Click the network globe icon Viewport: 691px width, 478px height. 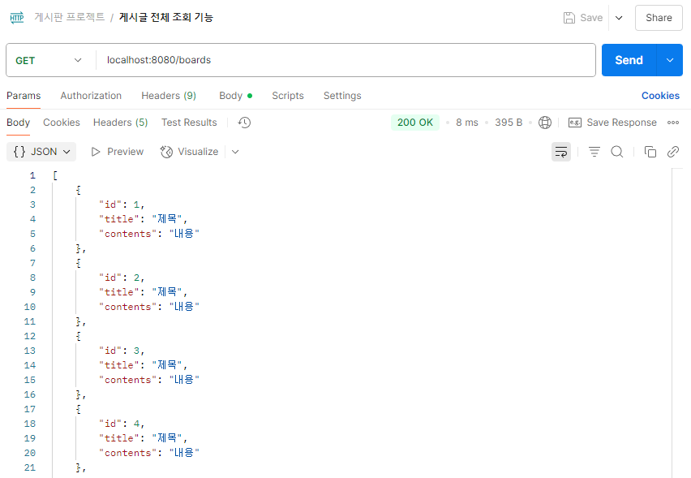[545, 123]
